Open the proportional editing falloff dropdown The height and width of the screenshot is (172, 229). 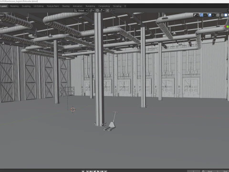click(x=112, y=11)
